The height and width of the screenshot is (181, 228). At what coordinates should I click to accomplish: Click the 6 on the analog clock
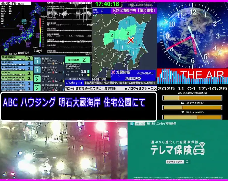click(193, 60)
